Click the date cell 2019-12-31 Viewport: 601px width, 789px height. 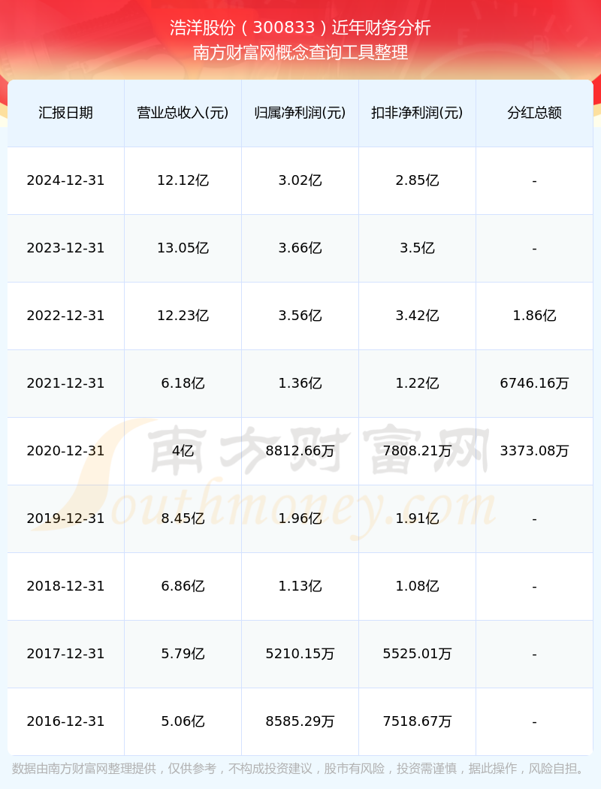pos(66,518)
